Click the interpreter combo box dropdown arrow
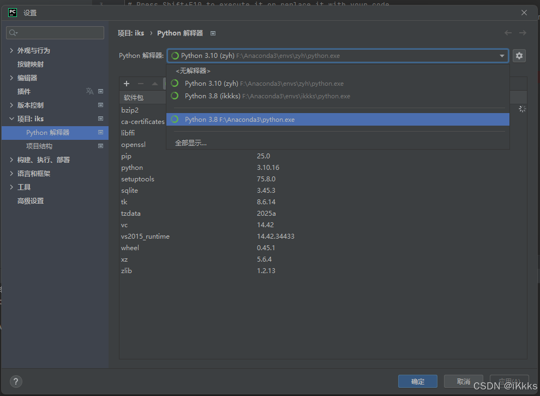The width and height of the screenshot is (540, 396). click(x=502, y=56)
